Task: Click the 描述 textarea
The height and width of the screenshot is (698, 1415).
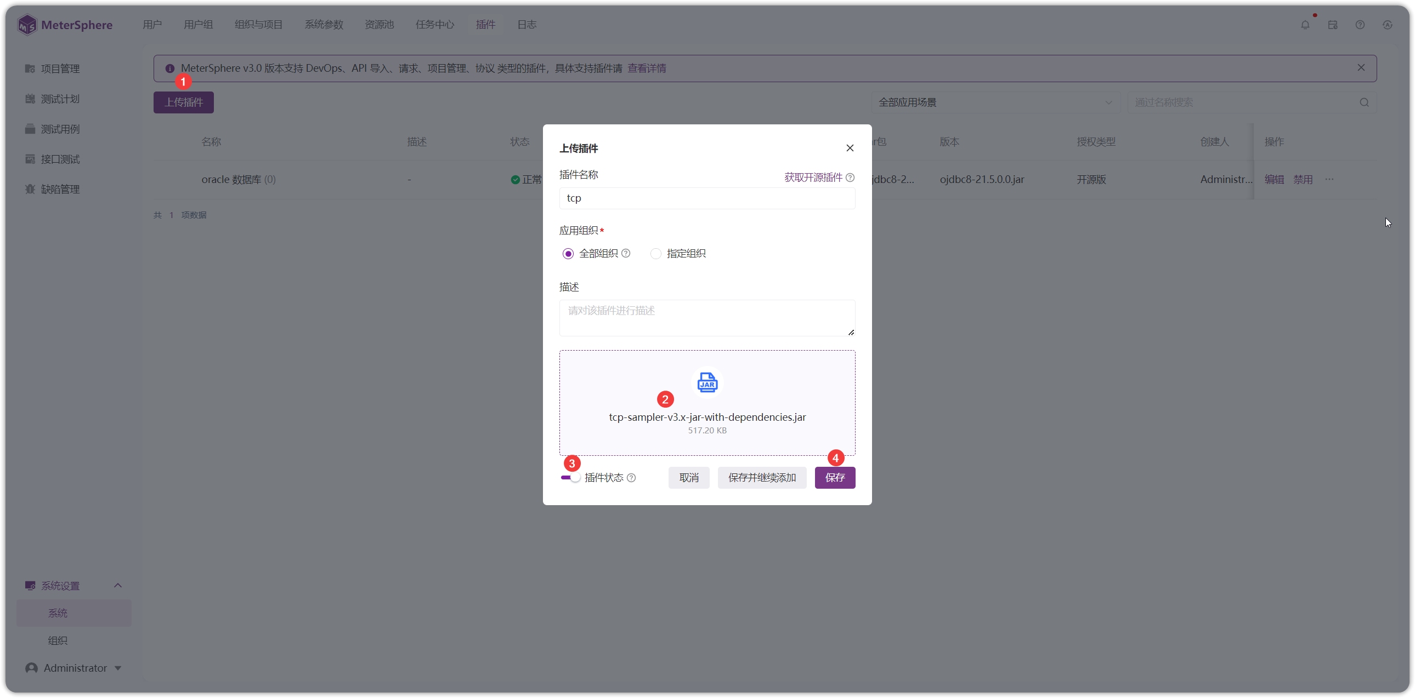Action: (707, 318)
